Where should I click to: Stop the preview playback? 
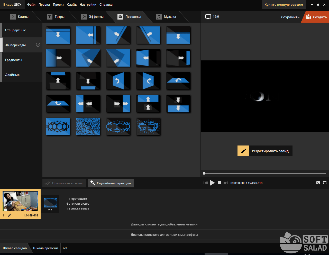point(219,183)
